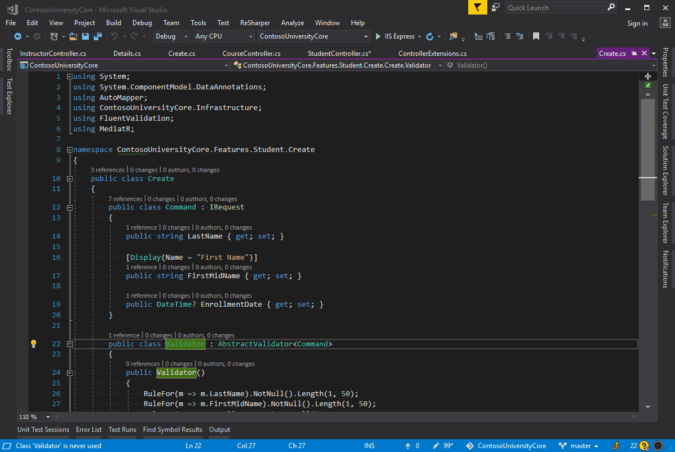Viewport: 675px width, 452px height.
Task: Open the Toolbox side panel
Action: (x=8, y=59)
